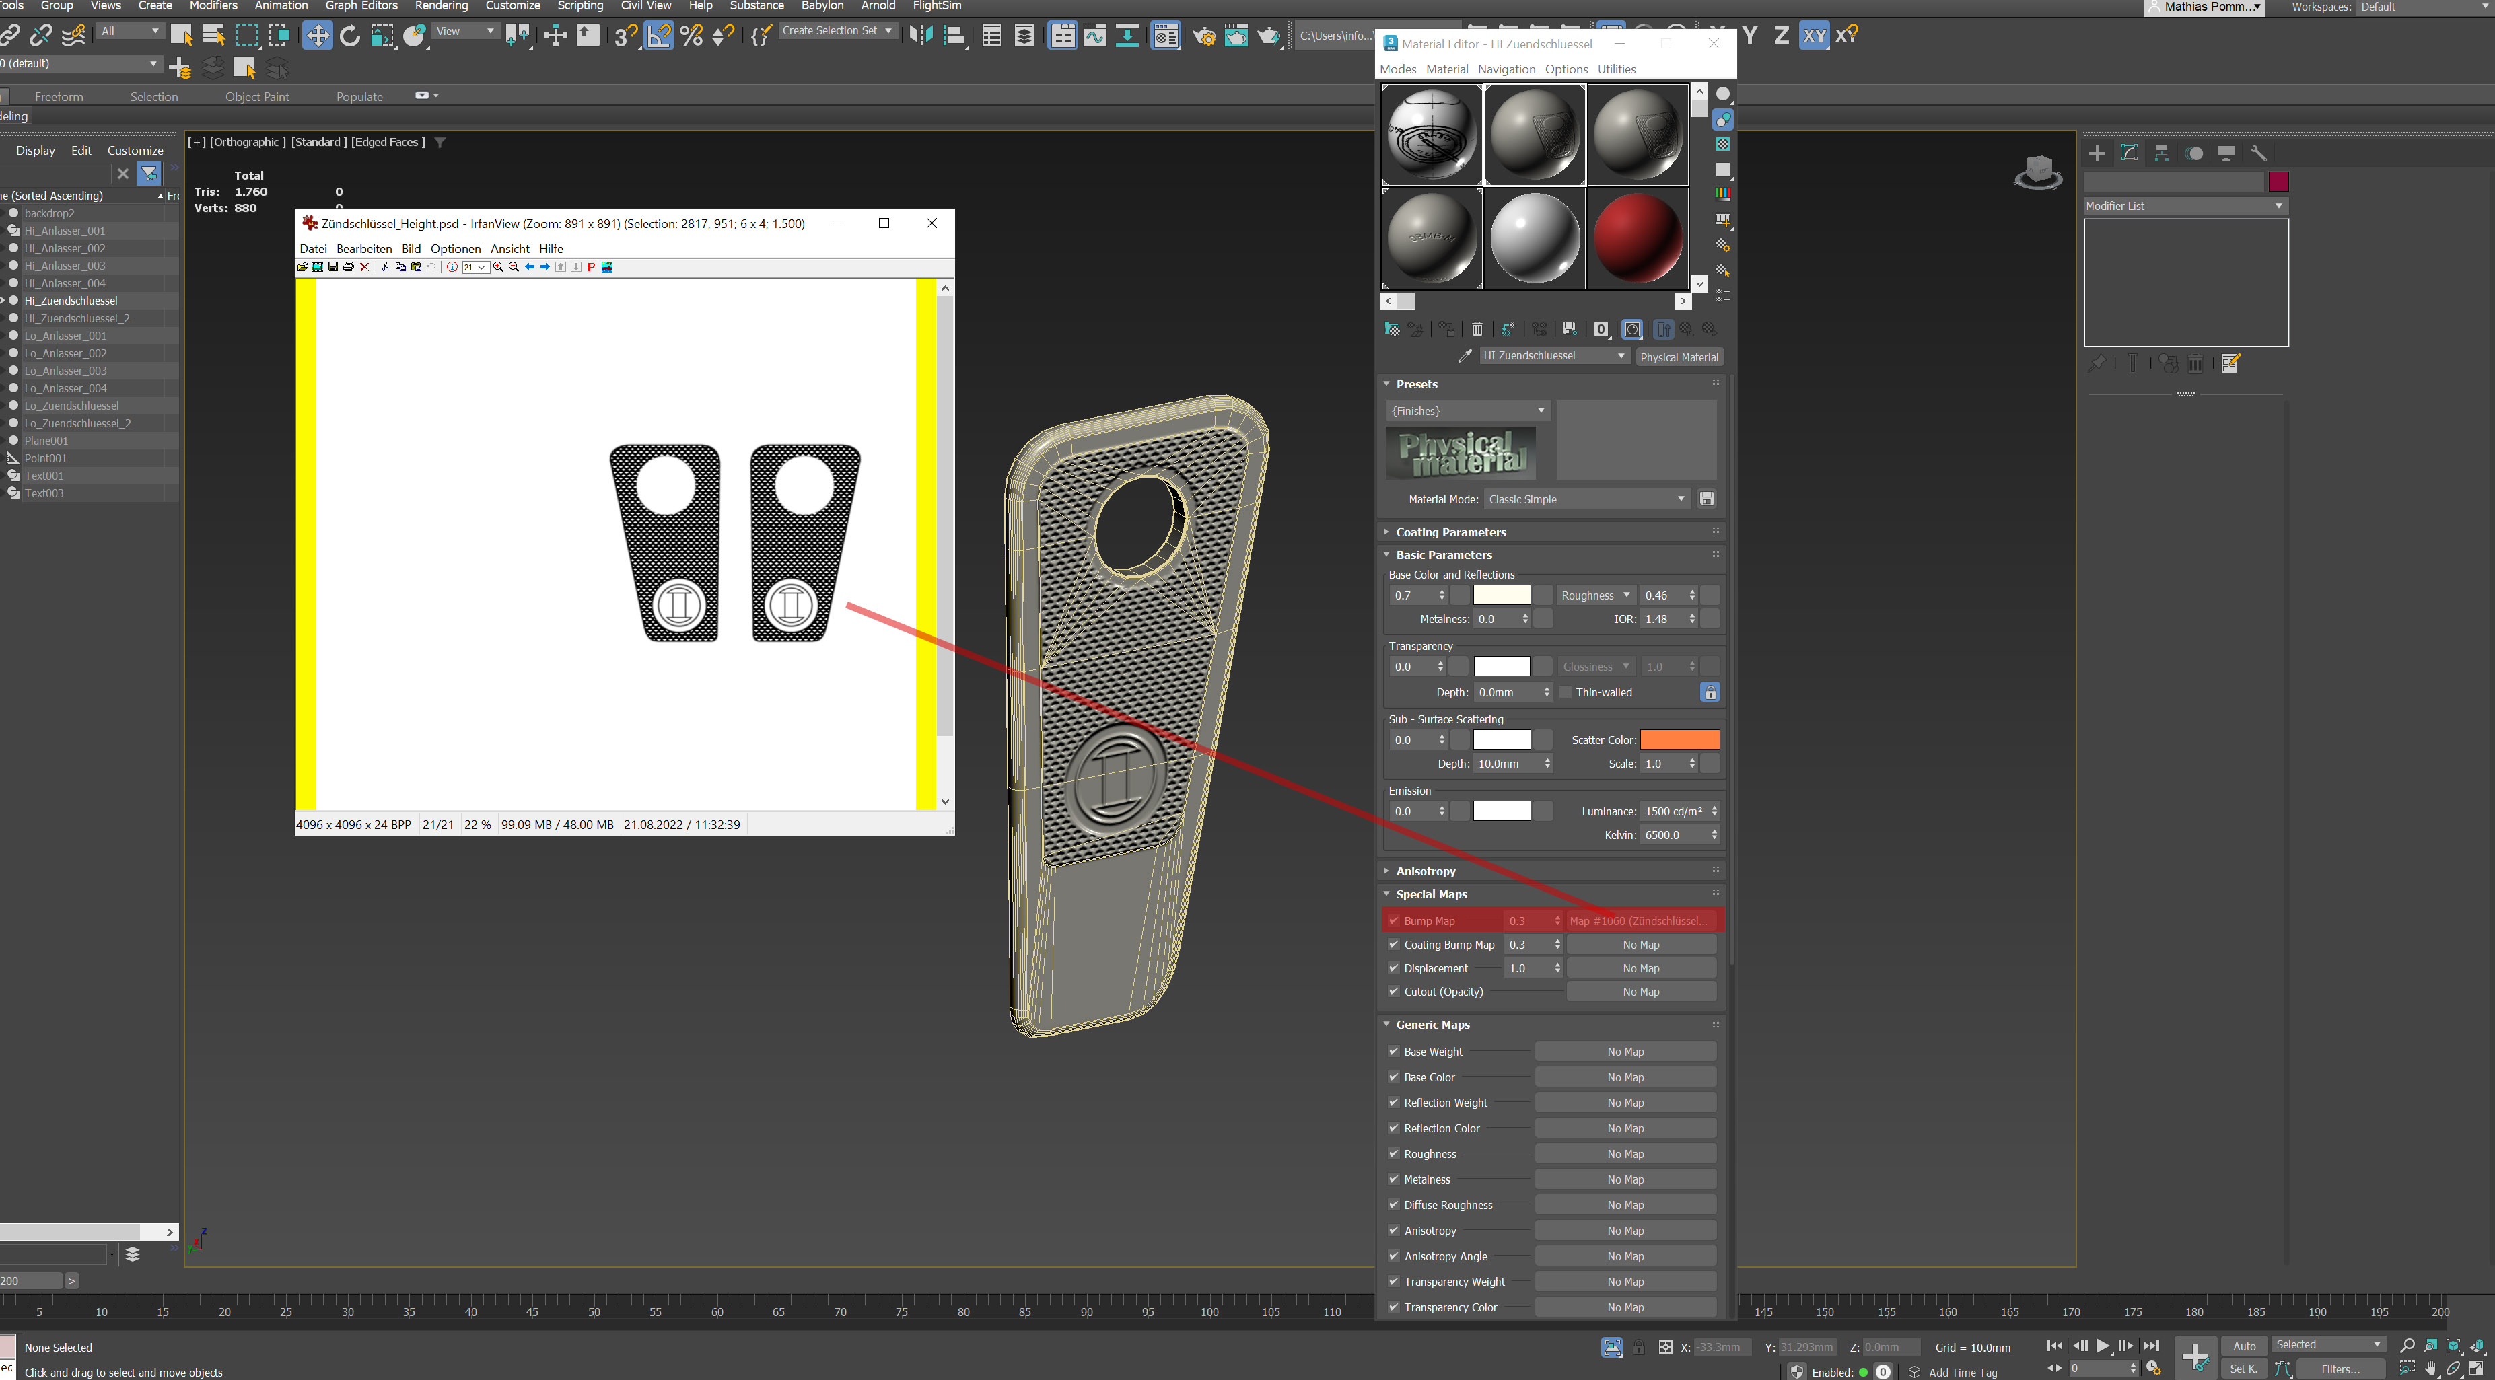This screenshot has height=1380, width=2495.
Task: Pick material from object with the eyedropper
Action: [x=1465, y=355]
